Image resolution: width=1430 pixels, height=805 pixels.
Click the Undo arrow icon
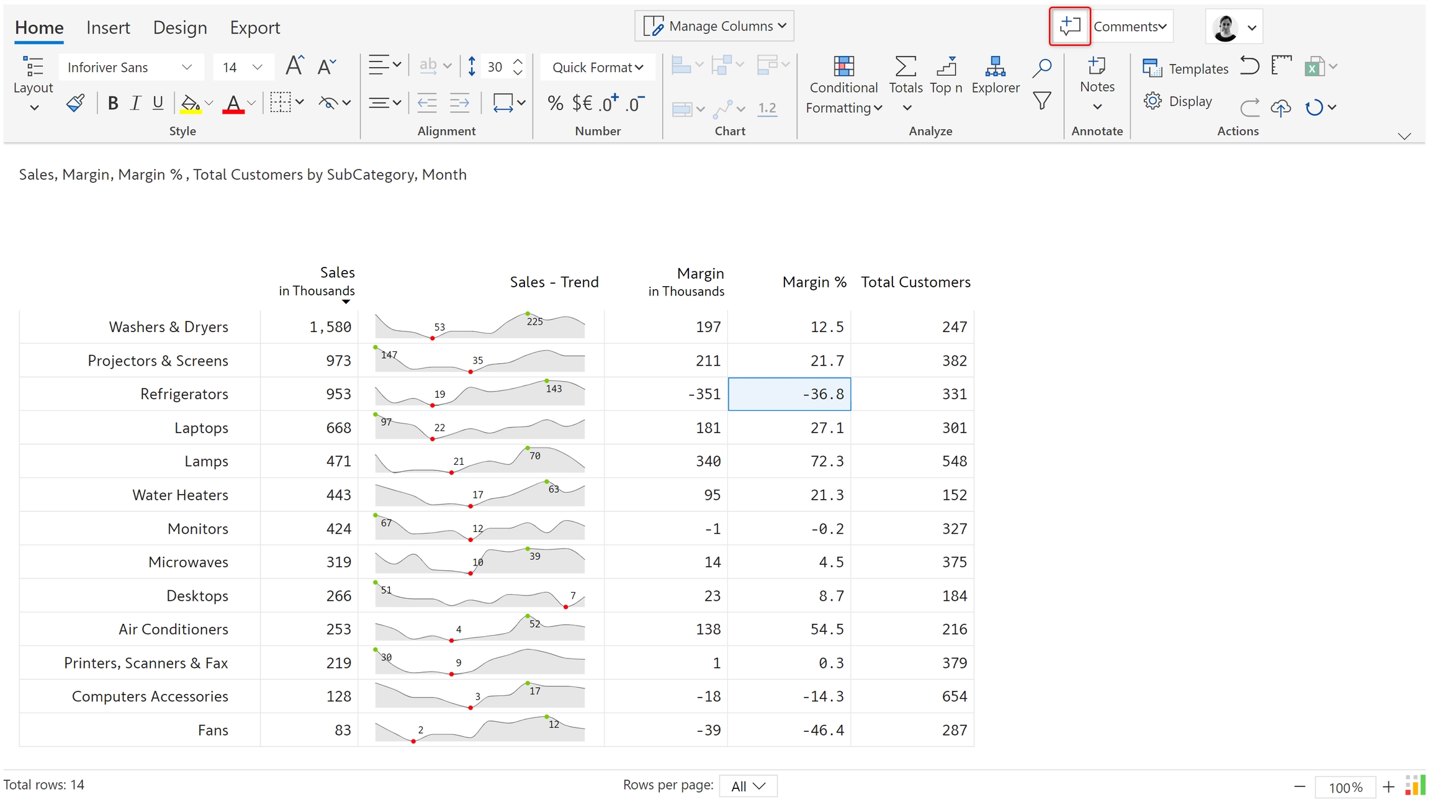click(x=1249, y=66)
